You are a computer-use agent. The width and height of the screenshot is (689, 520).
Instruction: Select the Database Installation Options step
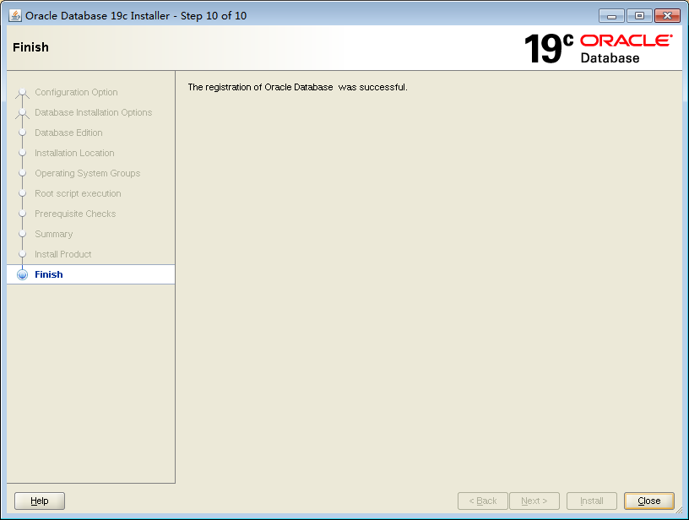click(93, 112)
